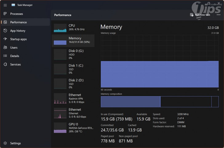Click the Performance page header title
This screenshot has width=224, height=148.
point(62,15)
